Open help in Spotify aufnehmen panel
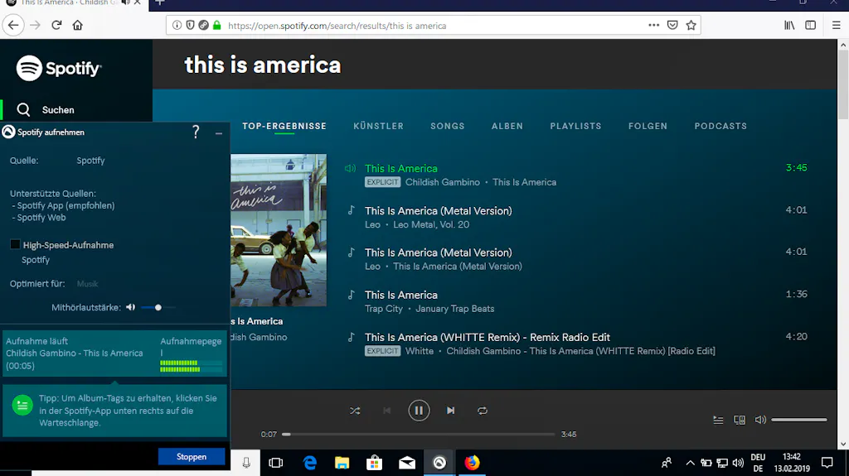 [x=196, y=132]
